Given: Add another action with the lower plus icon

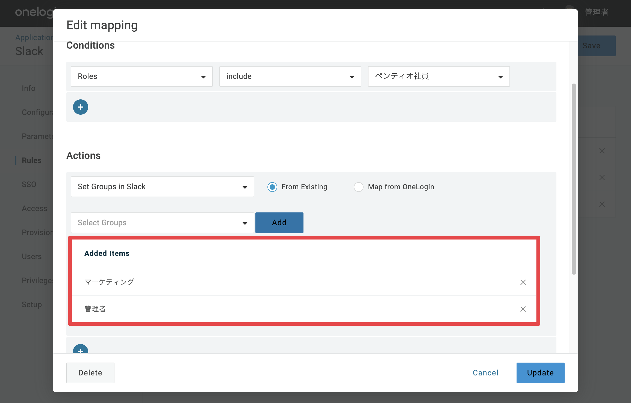Looking at the screenshot, I should click(81, 349).
